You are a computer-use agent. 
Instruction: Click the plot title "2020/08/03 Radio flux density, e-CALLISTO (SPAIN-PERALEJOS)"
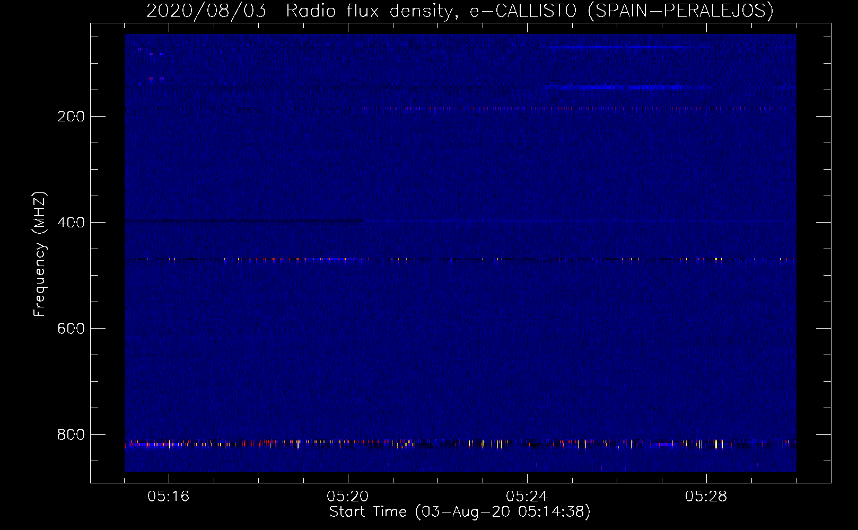click(460, 11)
